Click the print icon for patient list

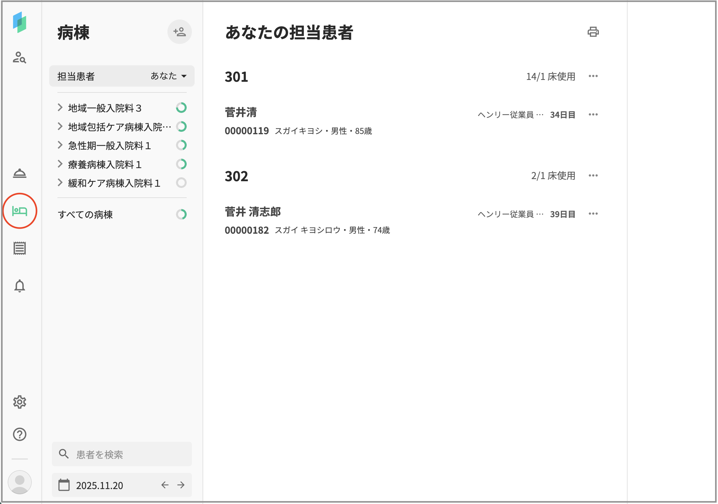click(593, 32)
